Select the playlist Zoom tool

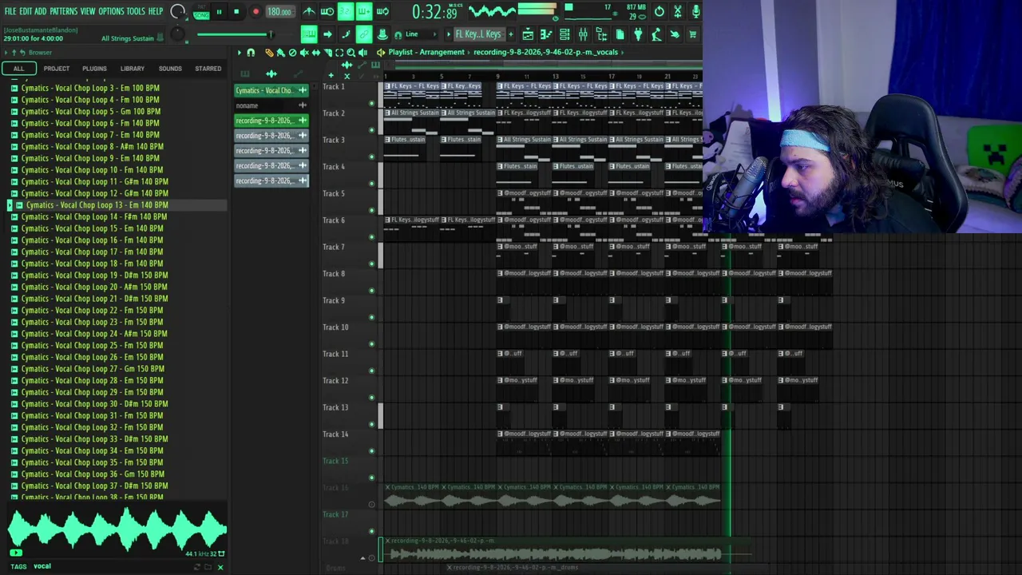(351, 53)
